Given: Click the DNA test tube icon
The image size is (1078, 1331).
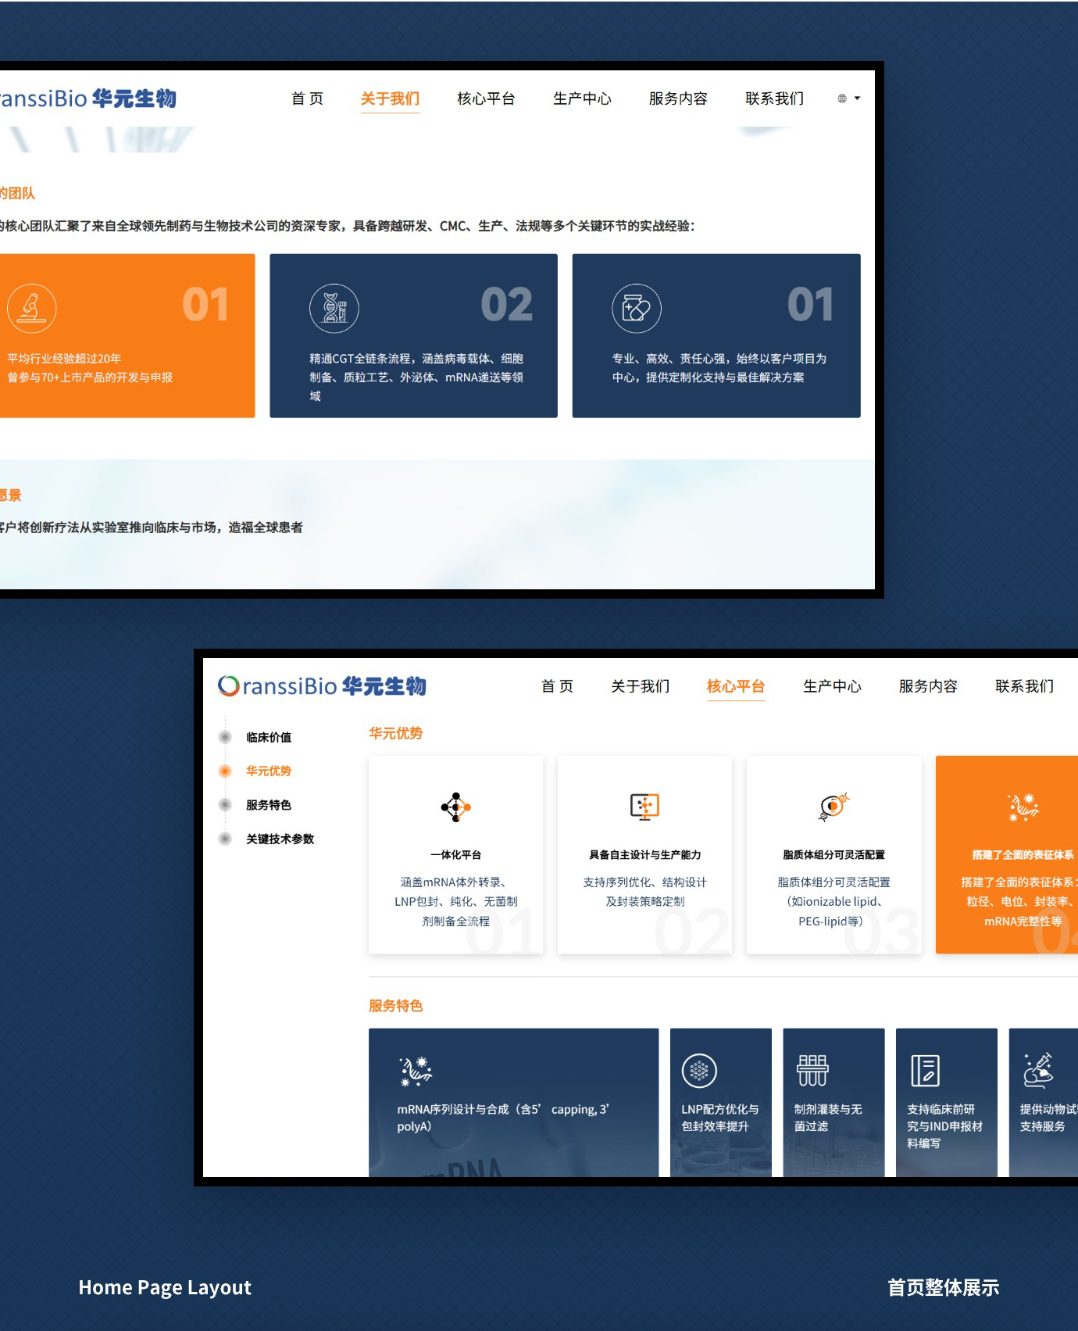Looking at the screenshot, I should coord(334,308).
